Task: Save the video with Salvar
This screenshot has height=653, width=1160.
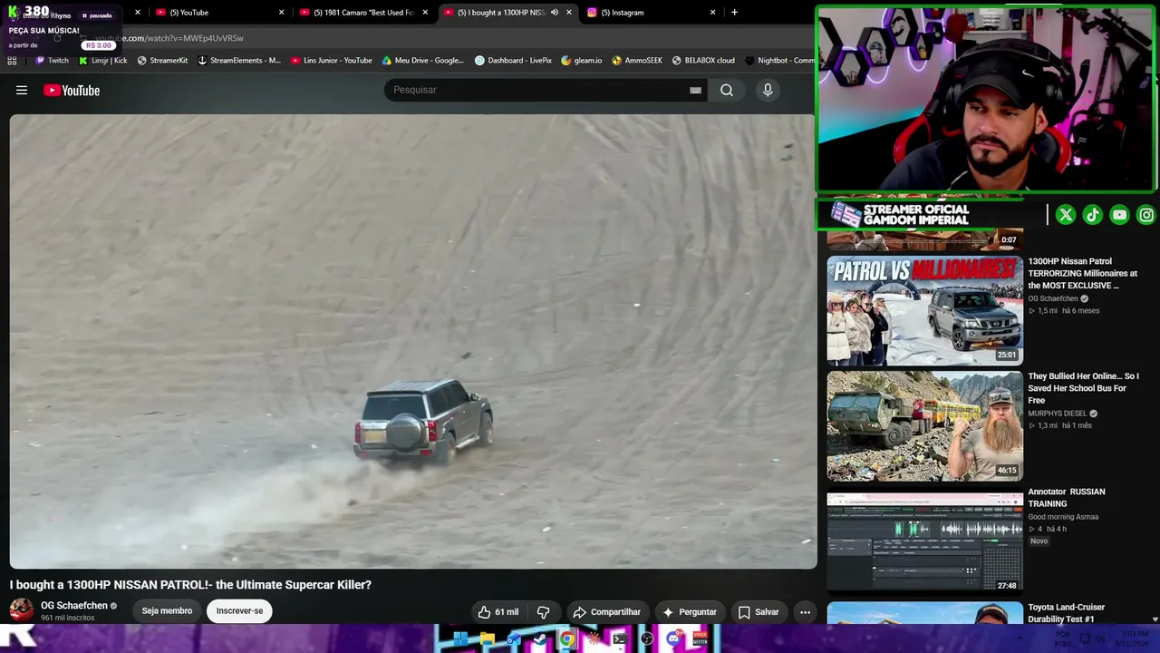Action: point(759,612)
